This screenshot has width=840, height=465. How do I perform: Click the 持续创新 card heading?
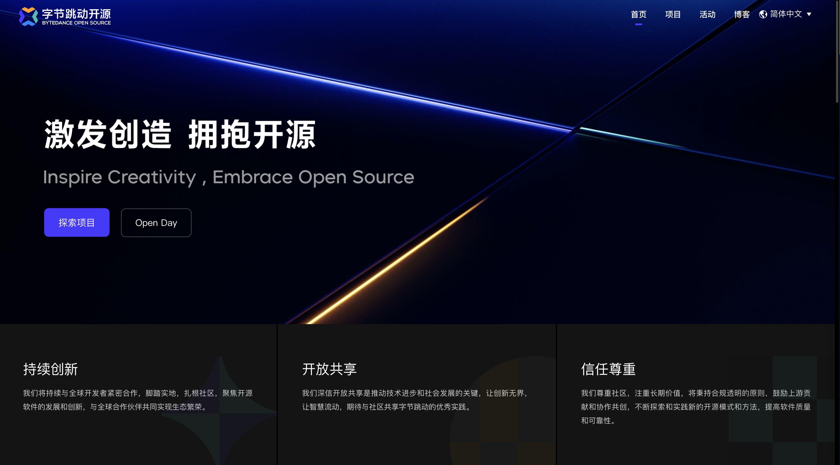click(50, 369)
